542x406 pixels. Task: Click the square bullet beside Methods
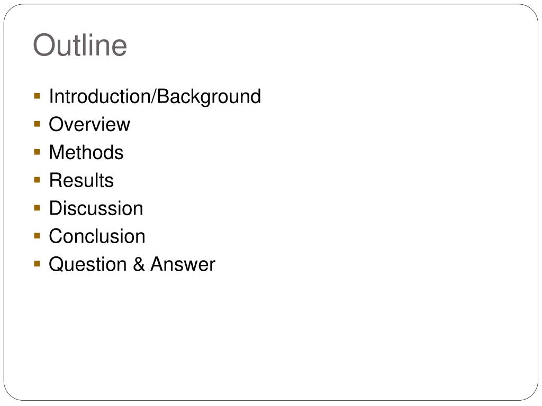tap(38, 152)
